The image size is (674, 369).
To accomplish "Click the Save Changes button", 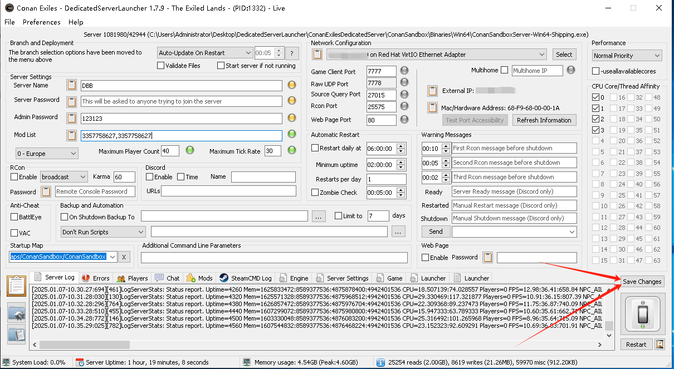I will click(642, 282).
